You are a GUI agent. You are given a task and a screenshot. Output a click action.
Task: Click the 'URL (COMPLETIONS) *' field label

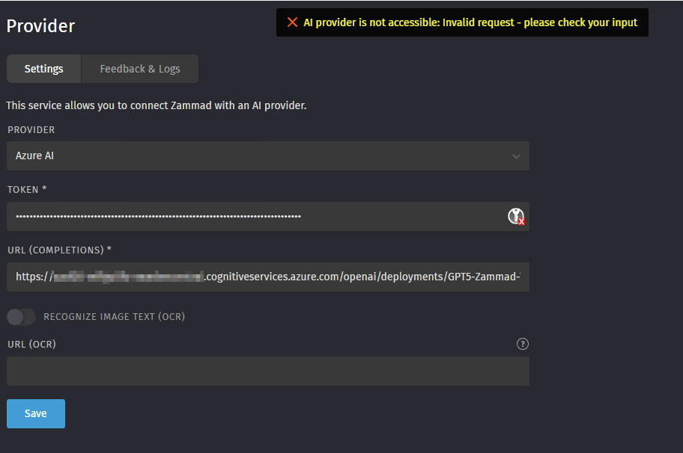click(59, 250)
